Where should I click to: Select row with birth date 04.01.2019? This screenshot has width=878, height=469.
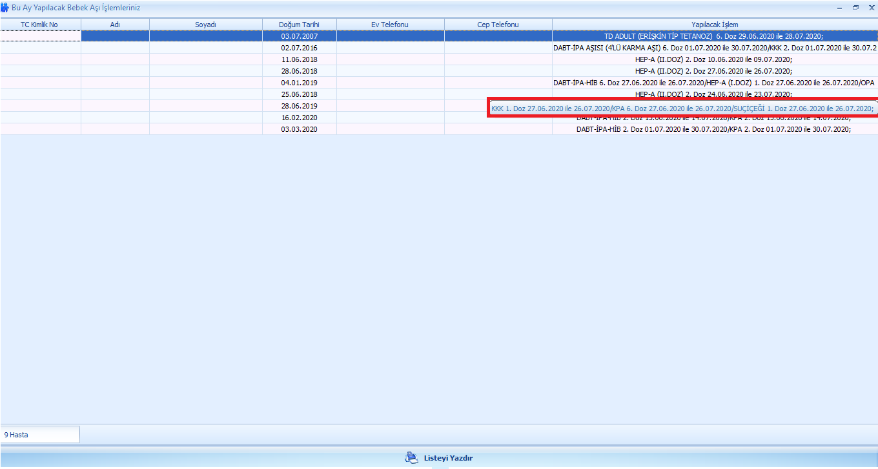point(299,83)
